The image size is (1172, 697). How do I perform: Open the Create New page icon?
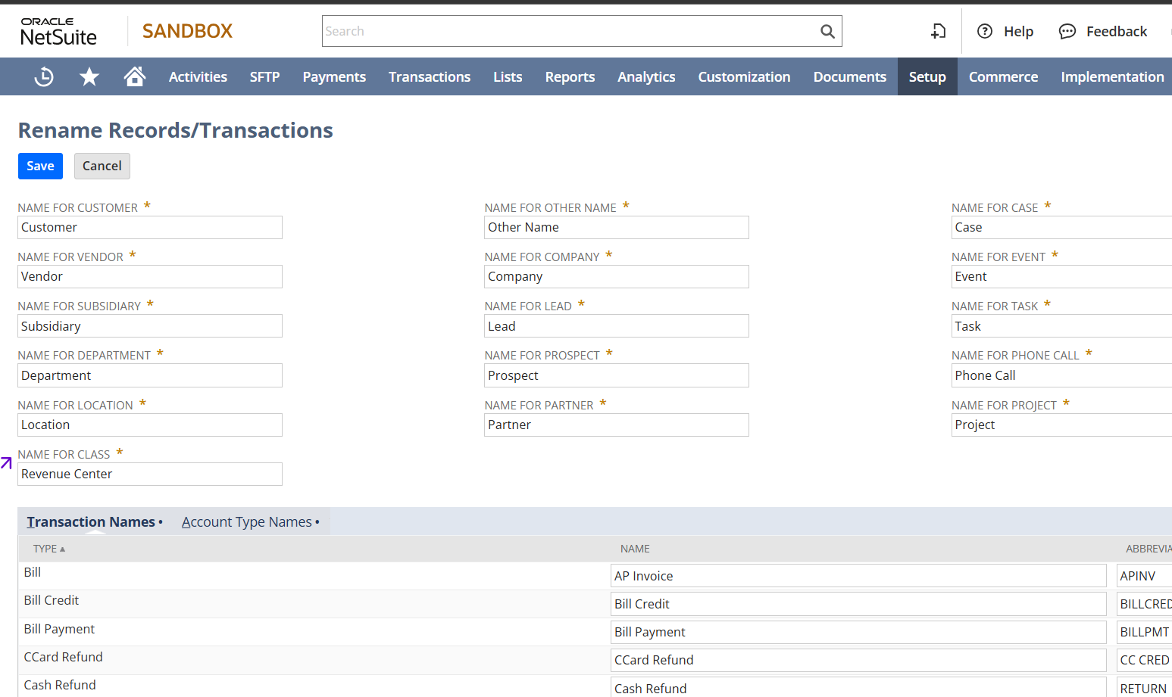tap(938, 31)
